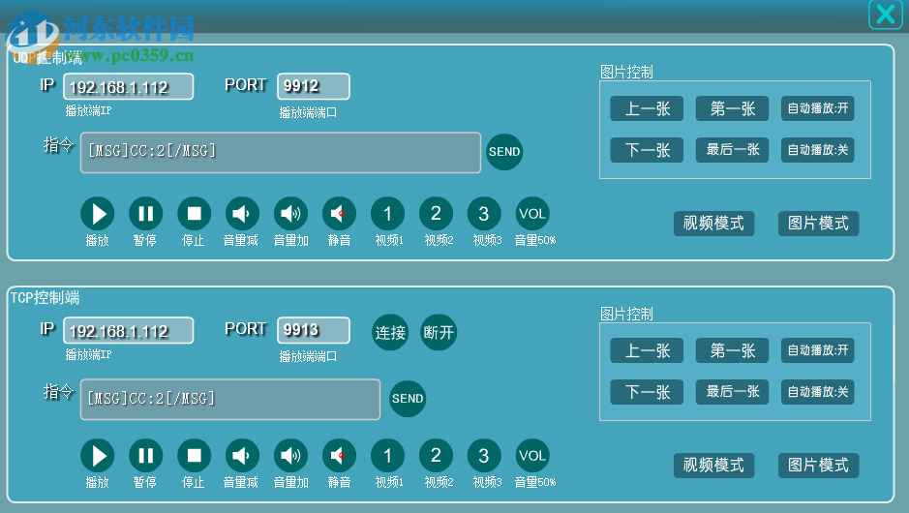Stop playback in UDP control panel
The image size is (909, 513).
coord(195,214)
